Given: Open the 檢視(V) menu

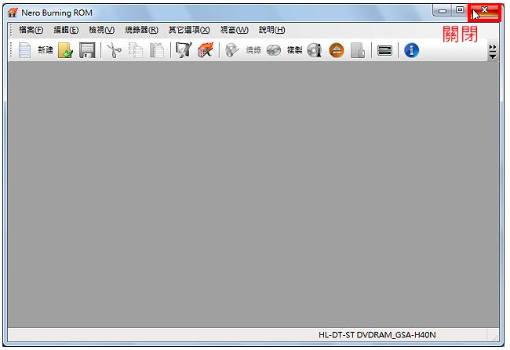Looking at the screenshot, I should click(x=102, y=30).
